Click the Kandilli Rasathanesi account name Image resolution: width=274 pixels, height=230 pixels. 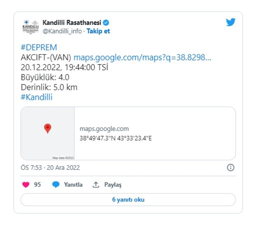[x=72, y=22]
